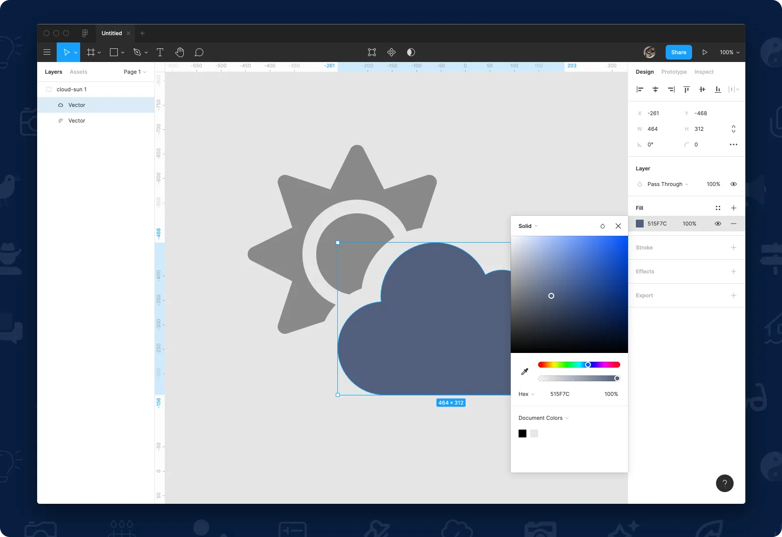782x537 pixels.
Task: Open the Help question mark button
Action: click(x=724, y=483)
